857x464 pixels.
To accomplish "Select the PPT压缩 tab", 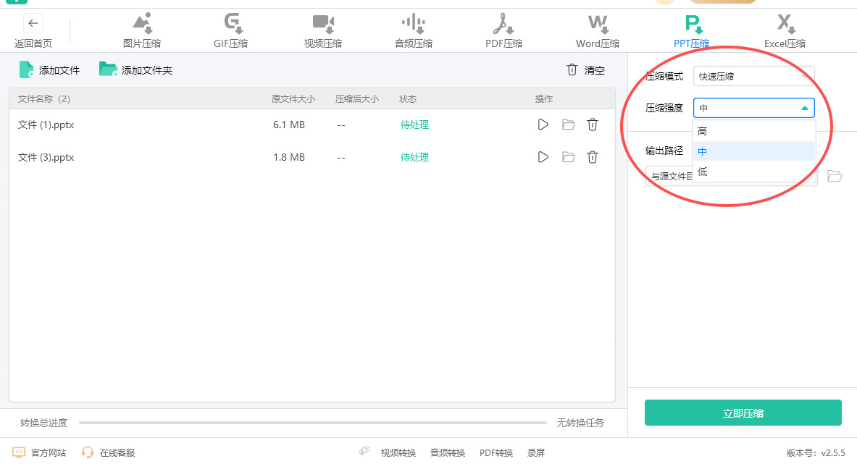I will [x=691, y=31].
